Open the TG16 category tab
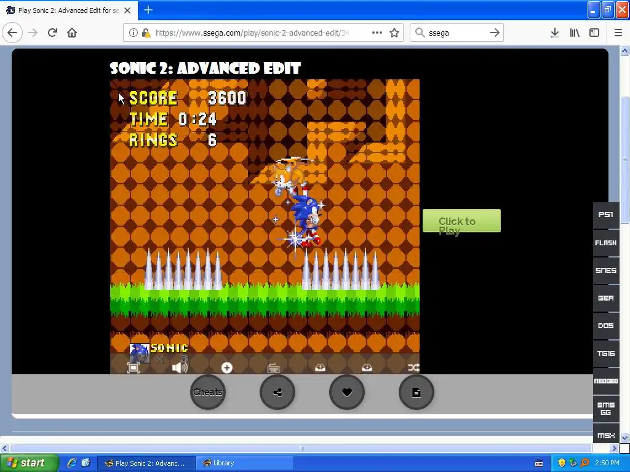630x472 pixels. click(x=606, y=353)
